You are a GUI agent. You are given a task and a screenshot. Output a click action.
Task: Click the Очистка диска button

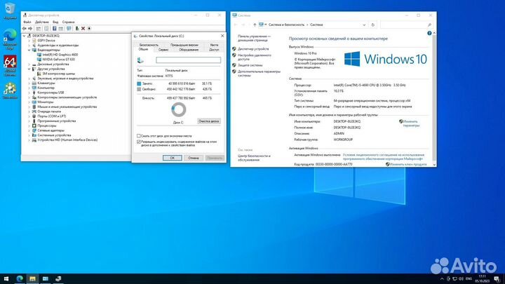[208, 121]
